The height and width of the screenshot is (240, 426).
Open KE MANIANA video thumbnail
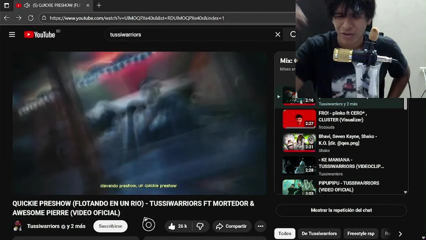[x=299, y=166]
